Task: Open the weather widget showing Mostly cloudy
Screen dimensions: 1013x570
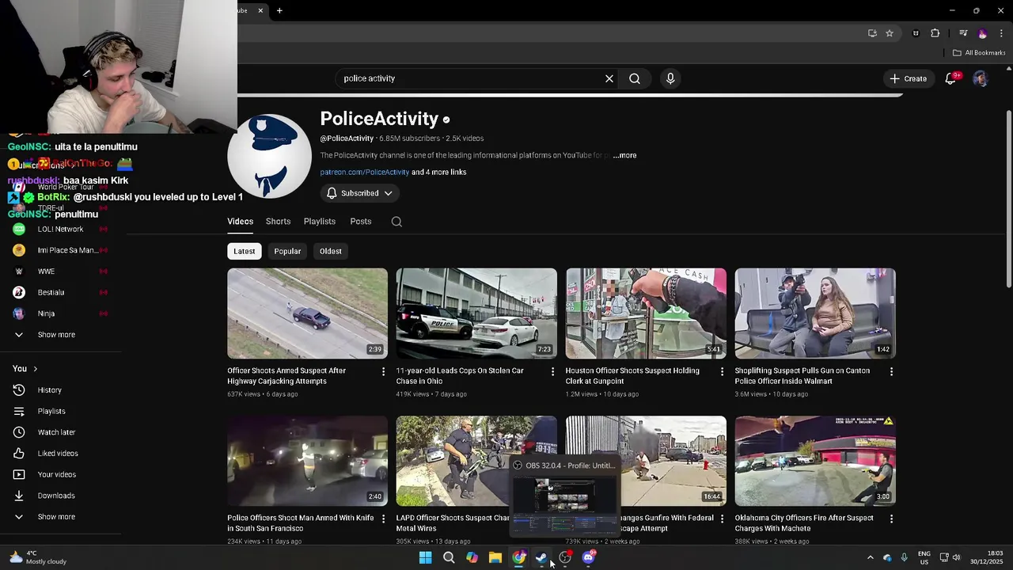Action: (x=37, y=557)
